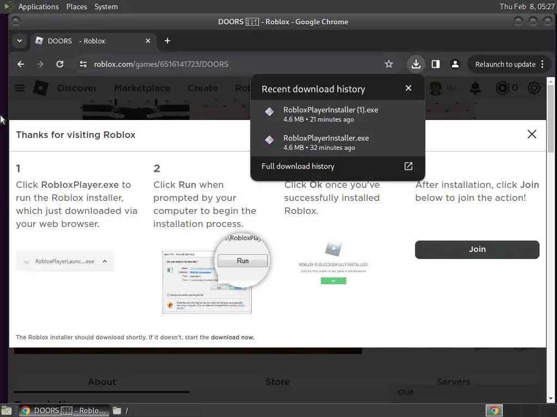Go to Create in Roblox navigation
Image resolution: width=557 pixels, height=417 pixels.
[x=202, y=88]
